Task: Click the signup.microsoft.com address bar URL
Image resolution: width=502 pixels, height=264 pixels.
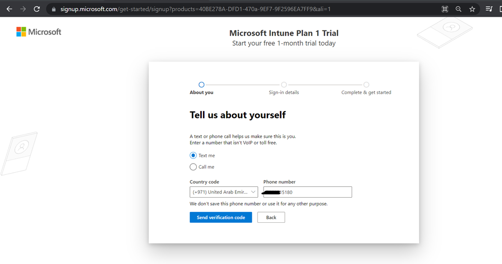Action: [195, 9]
